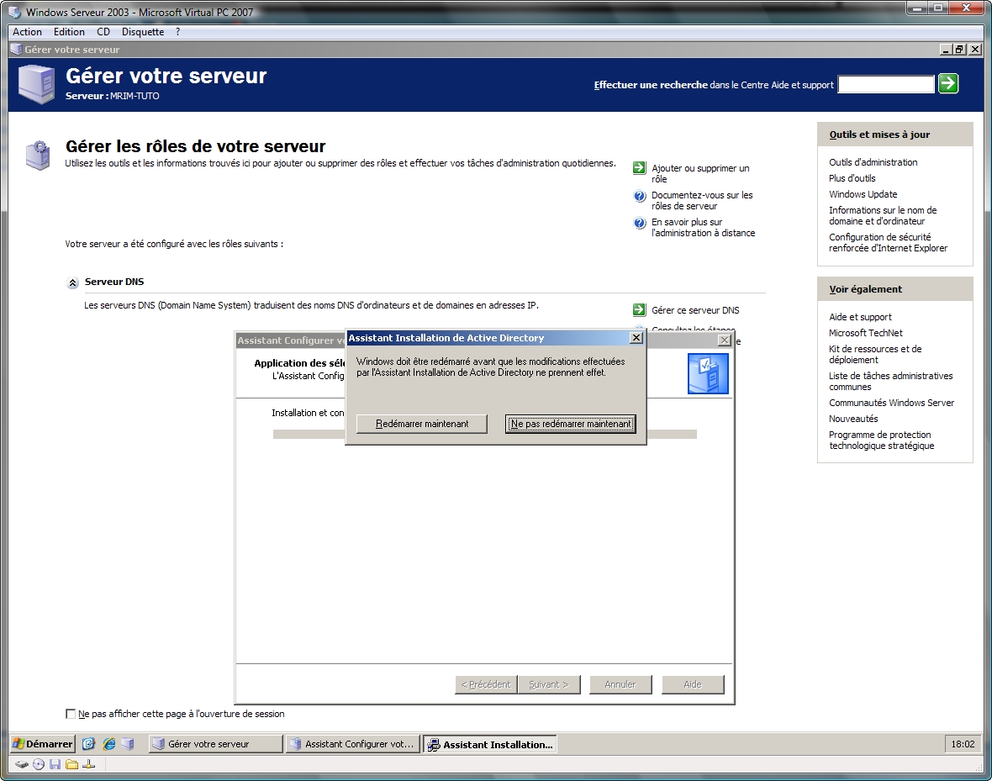This screenshot has height=781, width=992.
Task: Open the Plus d'outils link
Action: click(x=852, y=178)
